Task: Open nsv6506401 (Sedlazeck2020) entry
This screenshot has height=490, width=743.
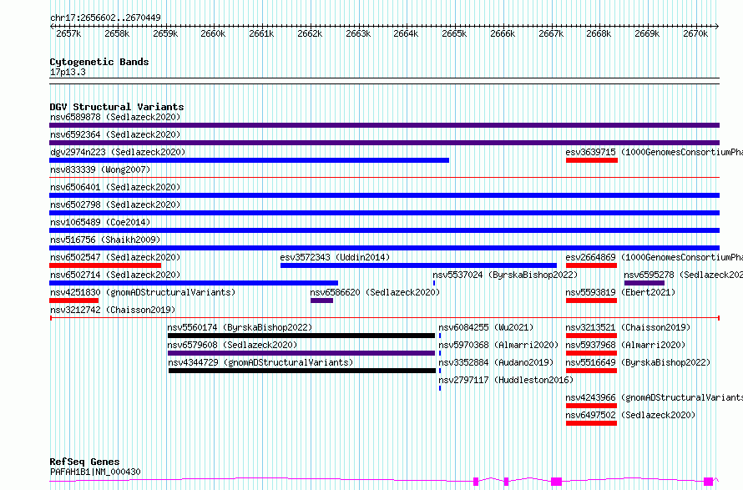Action: point(115,187)
